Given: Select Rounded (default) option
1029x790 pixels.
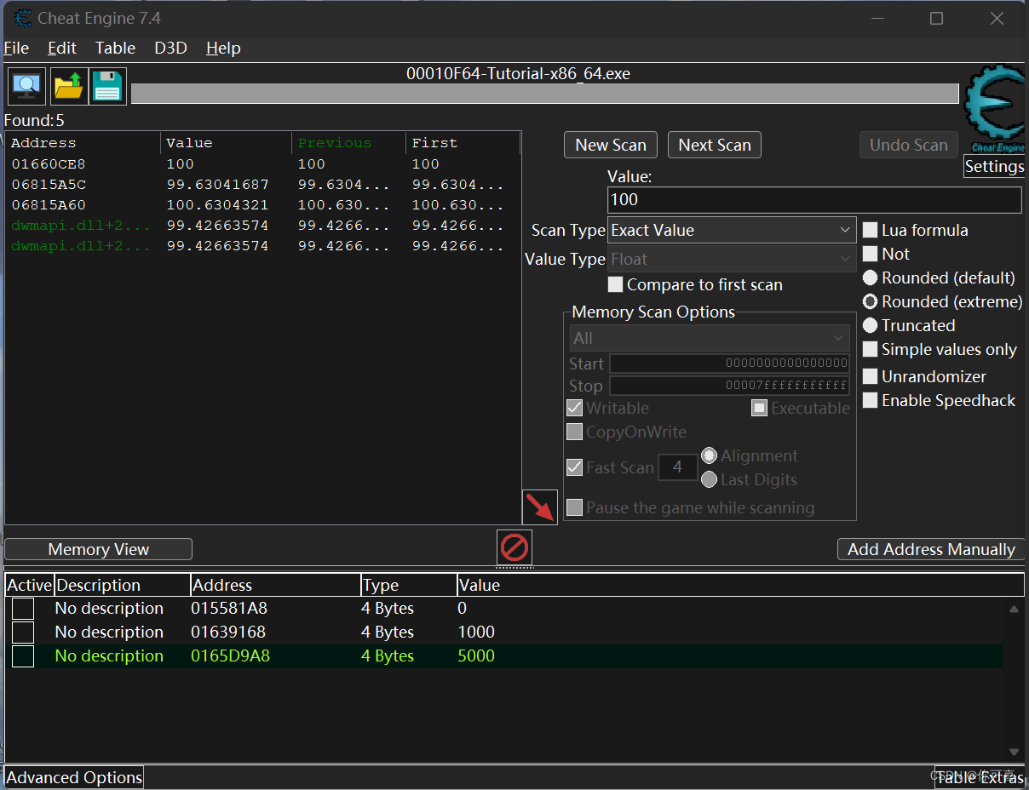Looking at the screenshot, I should point(871,278).
